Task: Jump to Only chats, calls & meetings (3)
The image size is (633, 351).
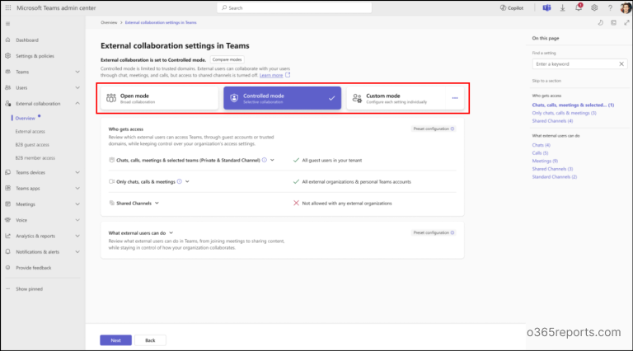Action: coord(564,113)
